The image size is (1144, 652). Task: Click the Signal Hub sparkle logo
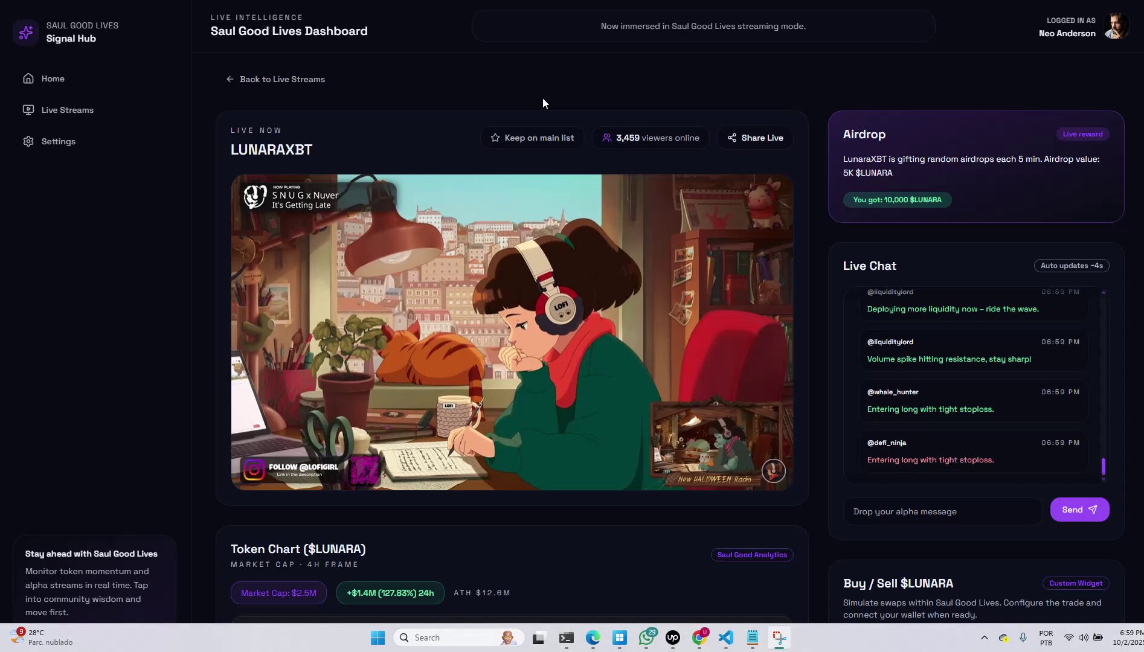[25, 32]
